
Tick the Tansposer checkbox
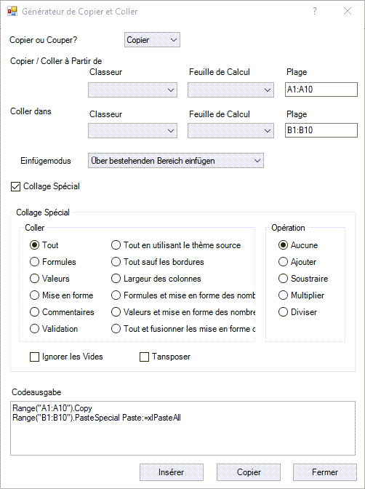click(144, 357)
